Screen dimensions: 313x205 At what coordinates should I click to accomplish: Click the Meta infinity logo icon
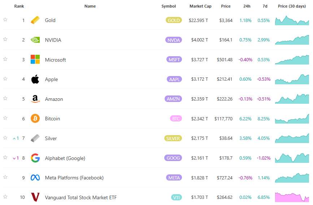pyautogui.click(x=35, y=178)
